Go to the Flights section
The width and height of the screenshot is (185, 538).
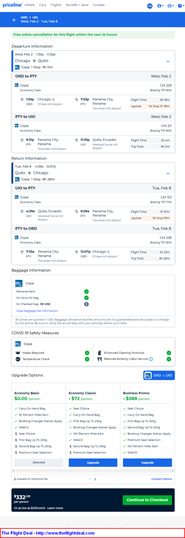coord(56,5)
